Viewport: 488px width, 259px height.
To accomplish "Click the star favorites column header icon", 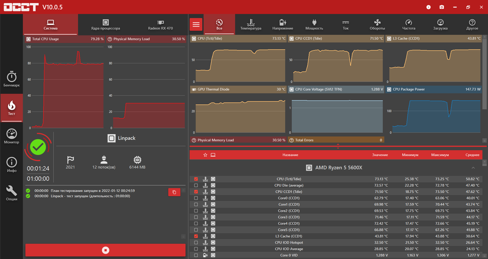I will tap(205, 155).
